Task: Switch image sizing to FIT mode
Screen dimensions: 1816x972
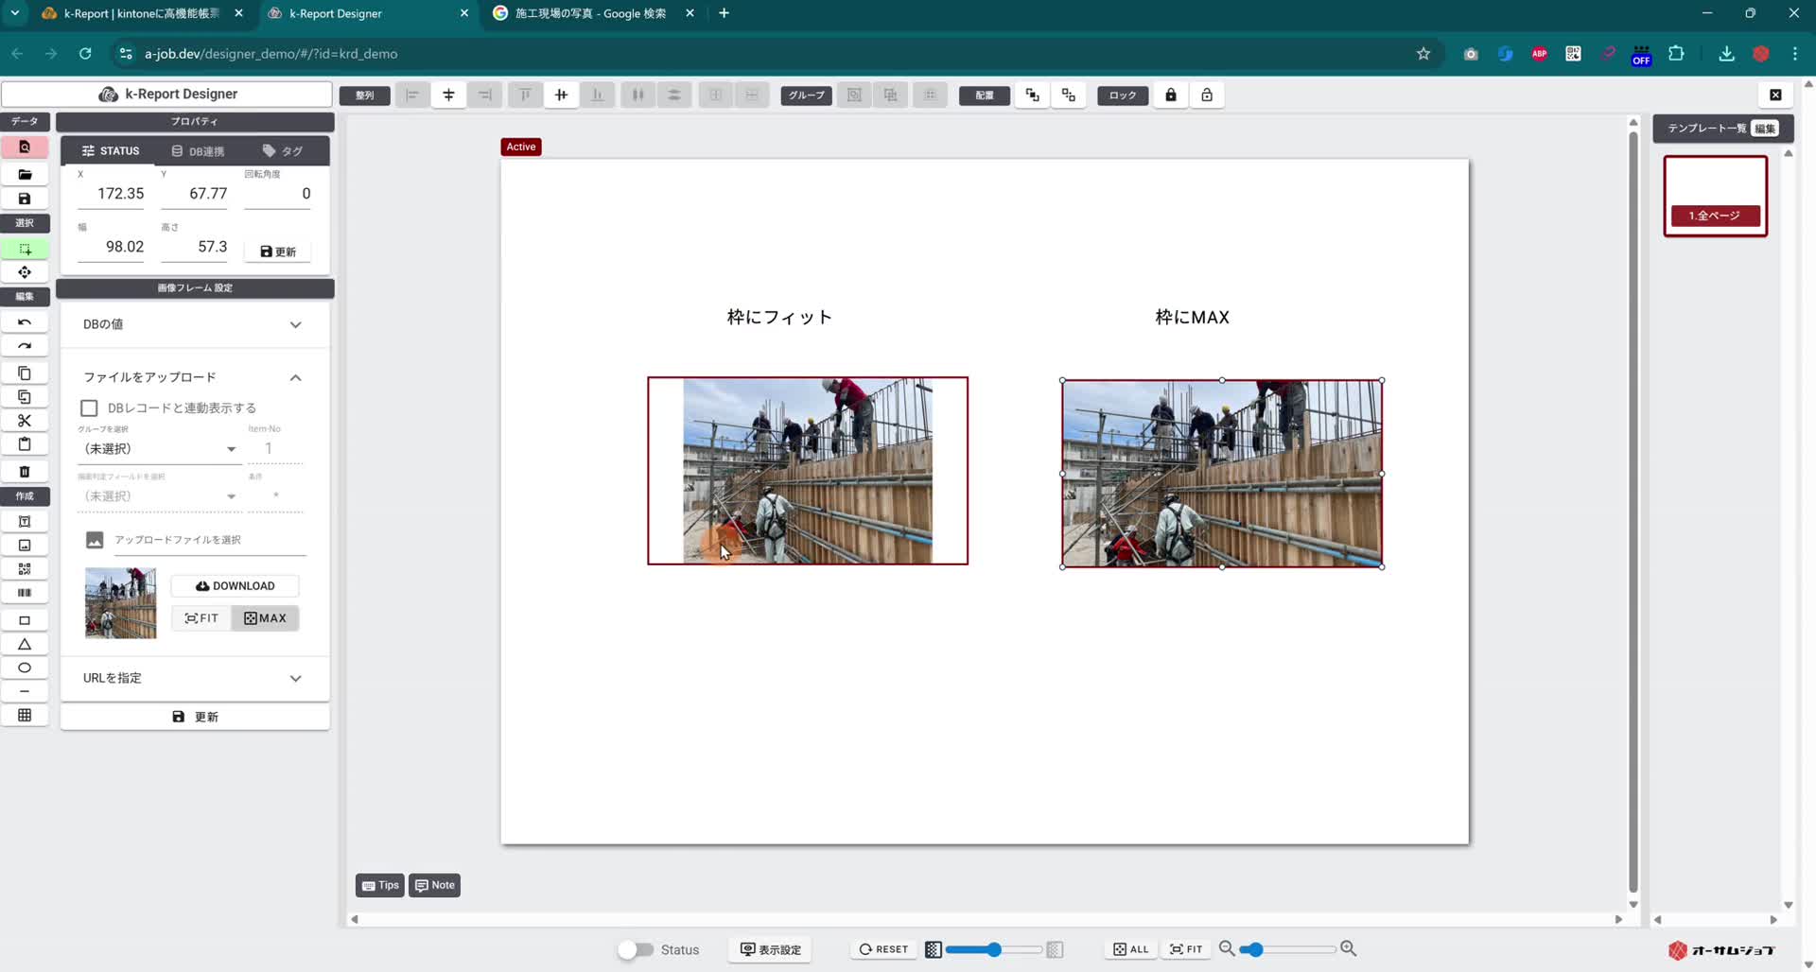Action: [201, 617]
